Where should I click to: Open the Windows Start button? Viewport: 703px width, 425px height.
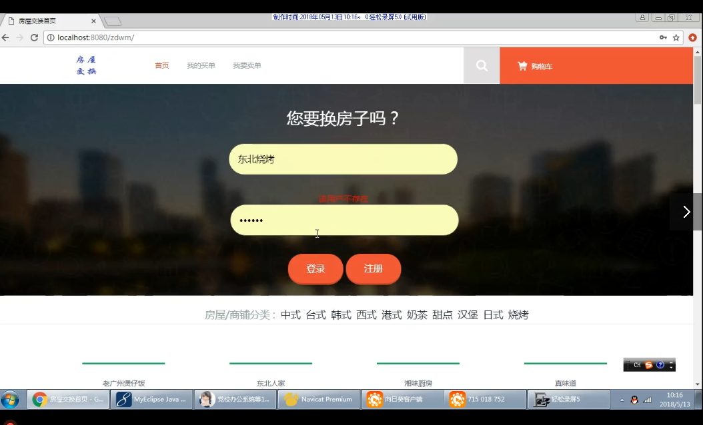(x=10, y=400)
